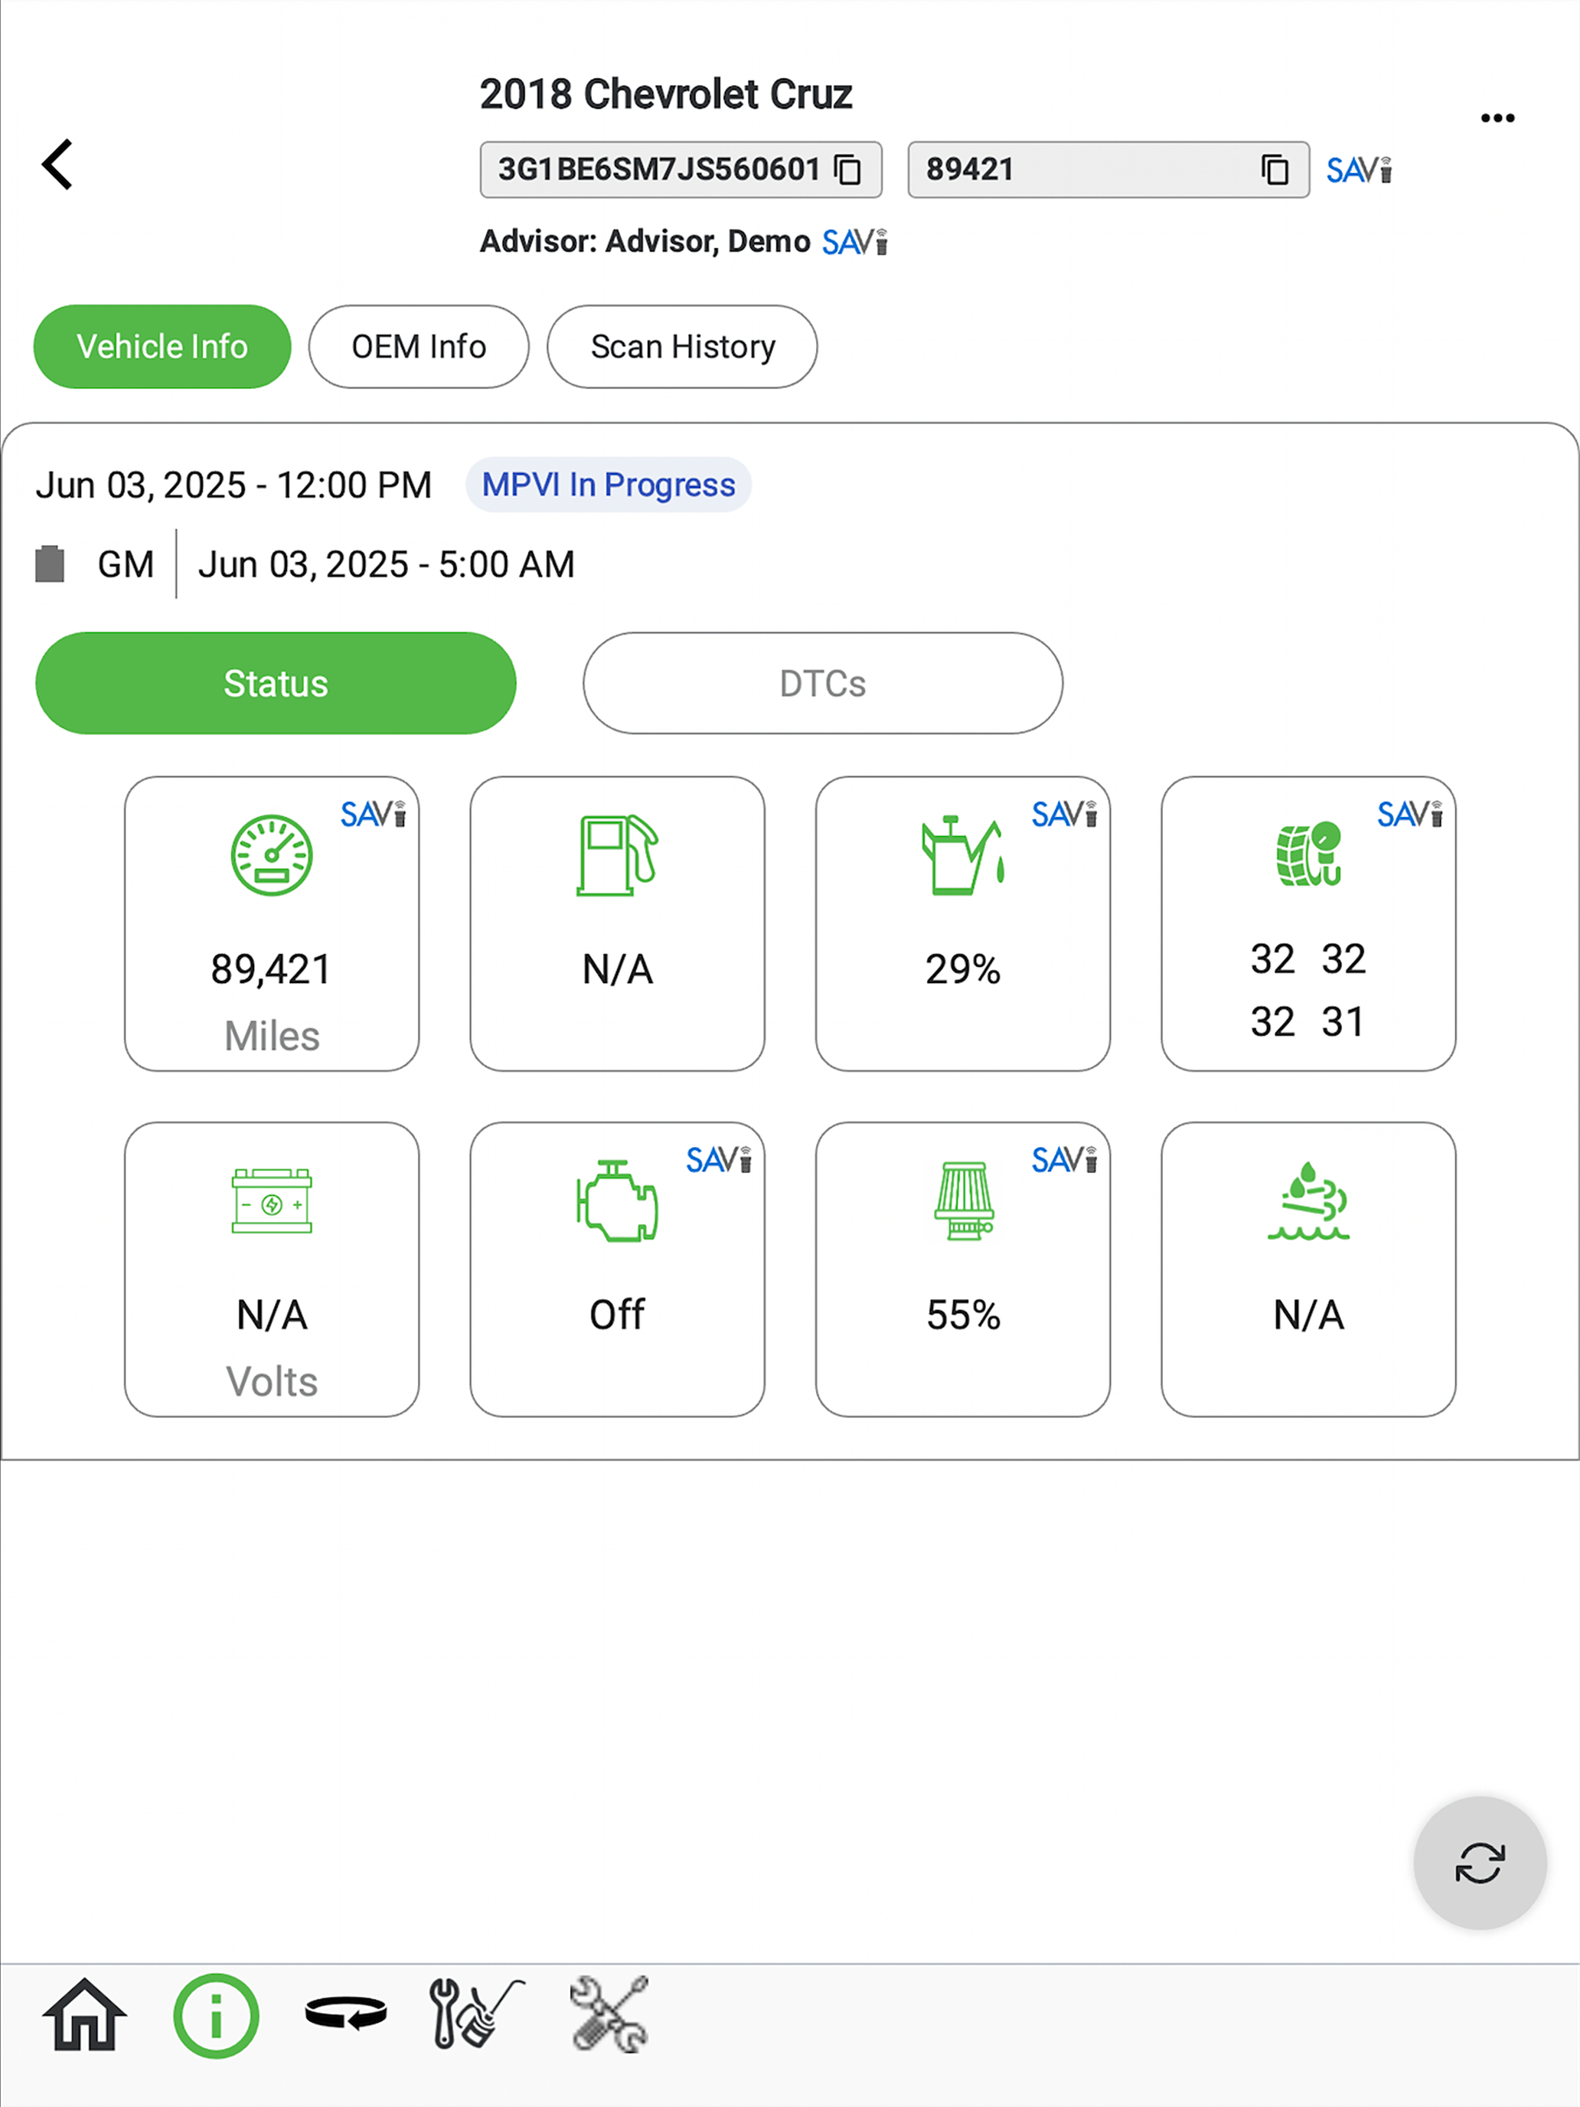Select the green info icon in bottom bar
The width and height of the screenshot is (1580, 2107).
click(216, 2016)
